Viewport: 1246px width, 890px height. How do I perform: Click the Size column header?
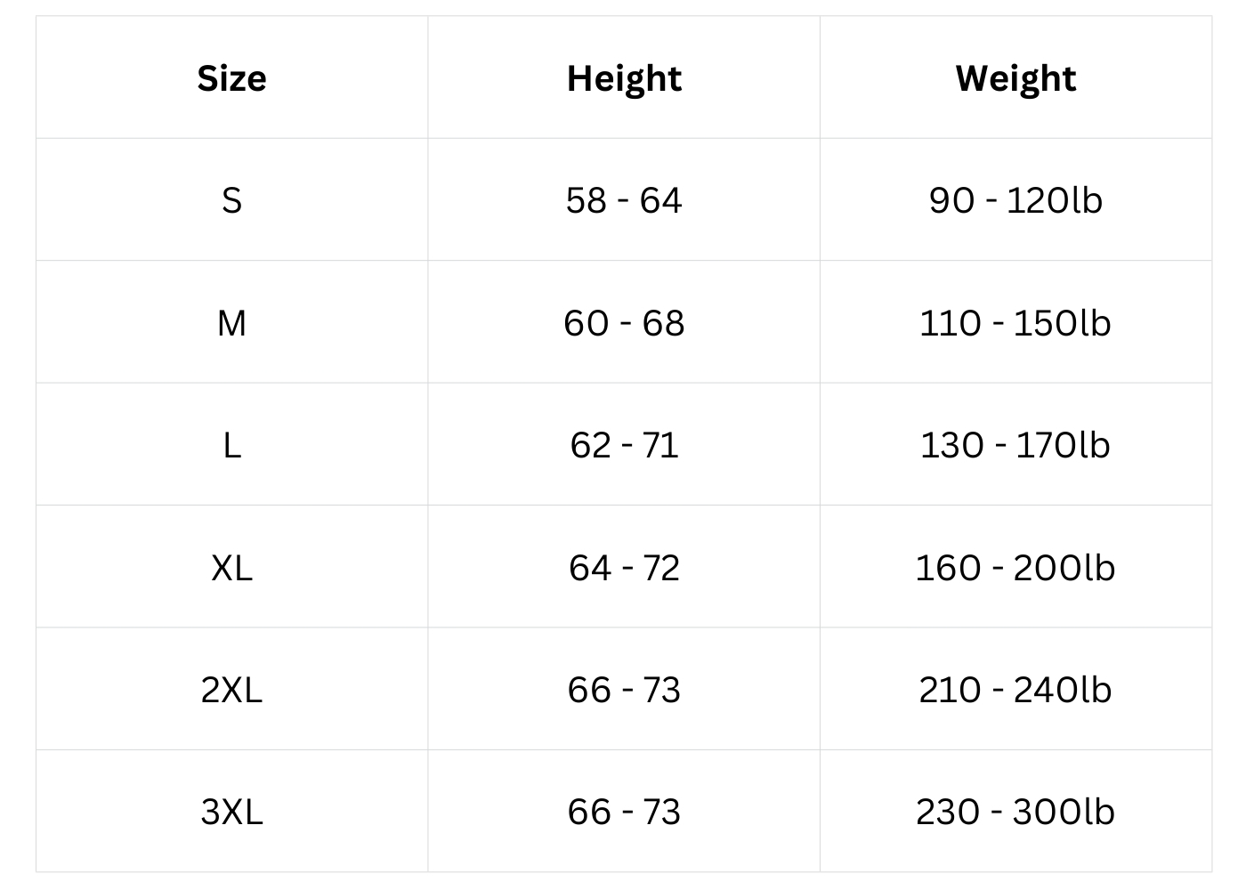[231, 78]
